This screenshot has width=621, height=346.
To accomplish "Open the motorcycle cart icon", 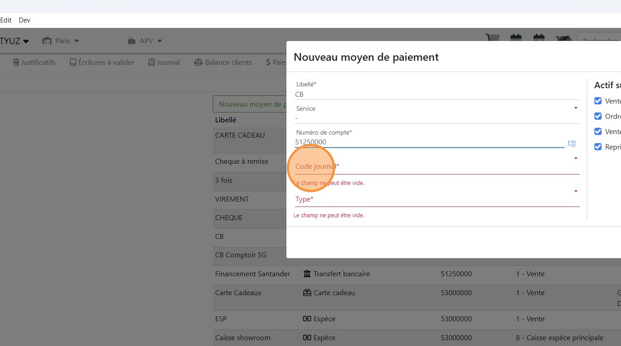I will click(x=564, y=38).
